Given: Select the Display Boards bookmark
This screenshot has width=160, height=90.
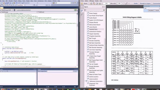Looking at the screenshot, I should click(x=93, y=22).
